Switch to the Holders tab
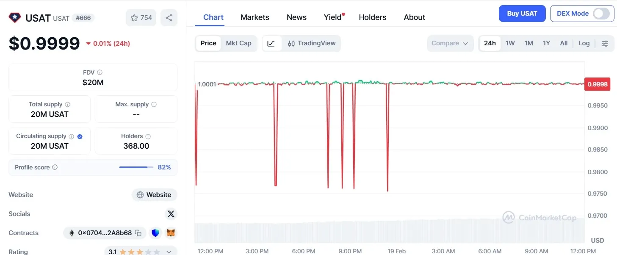Screen dimensions: 617x255 372,17
